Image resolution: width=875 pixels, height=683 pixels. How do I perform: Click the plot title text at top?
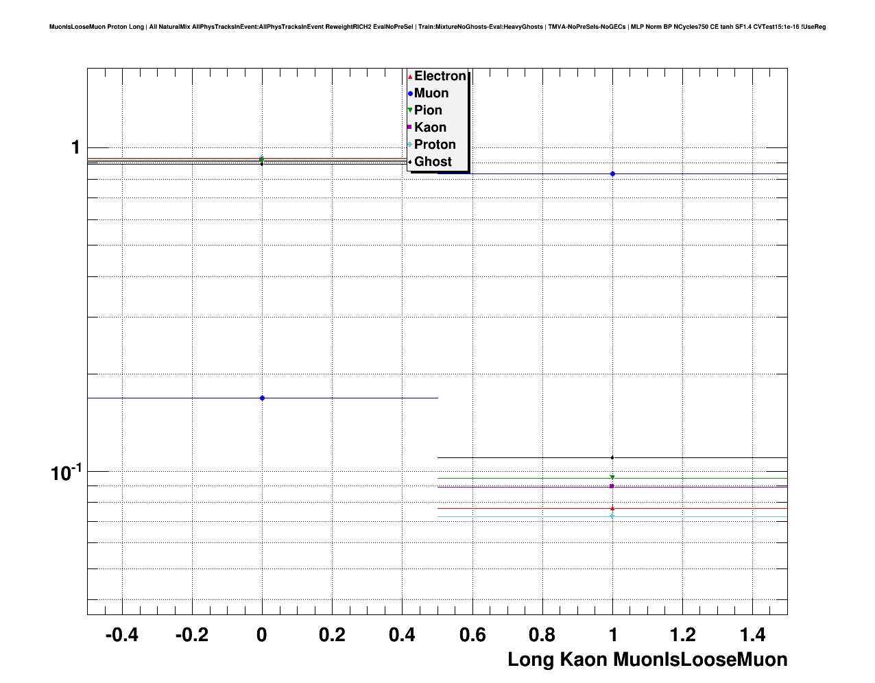tap(438, 27)
